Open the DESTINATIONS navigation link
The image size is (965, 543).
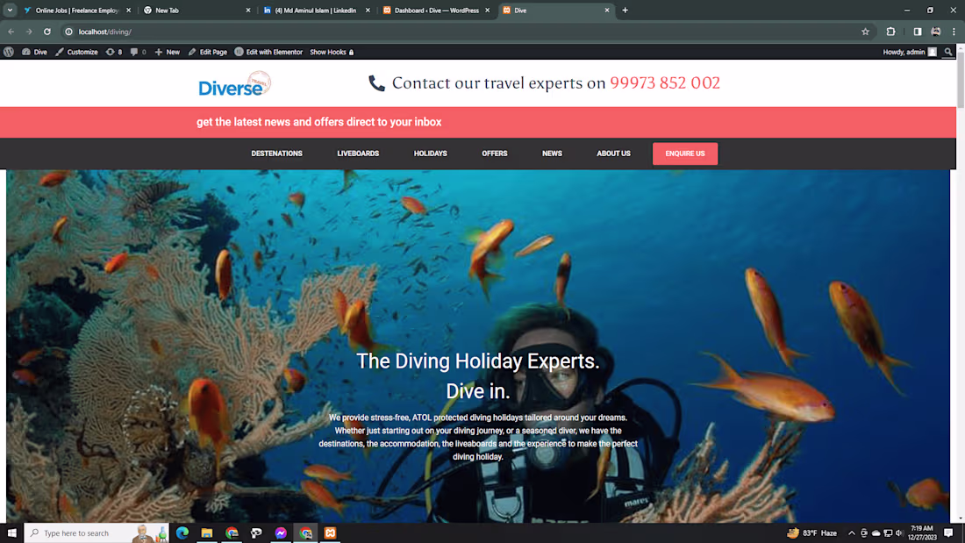point(276,154)
